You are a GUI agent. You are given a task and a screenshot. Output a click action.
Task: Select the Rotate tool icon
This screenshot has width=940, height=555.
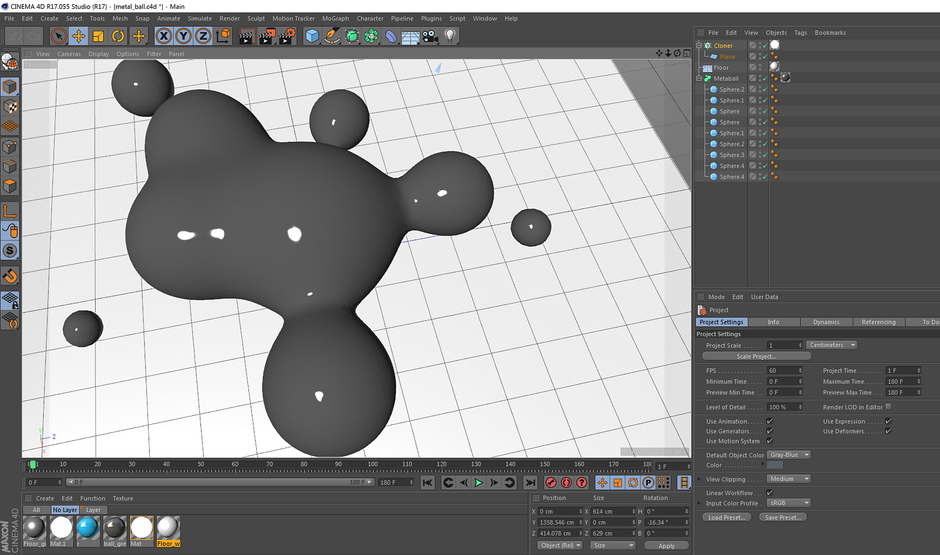click(118, 36)
